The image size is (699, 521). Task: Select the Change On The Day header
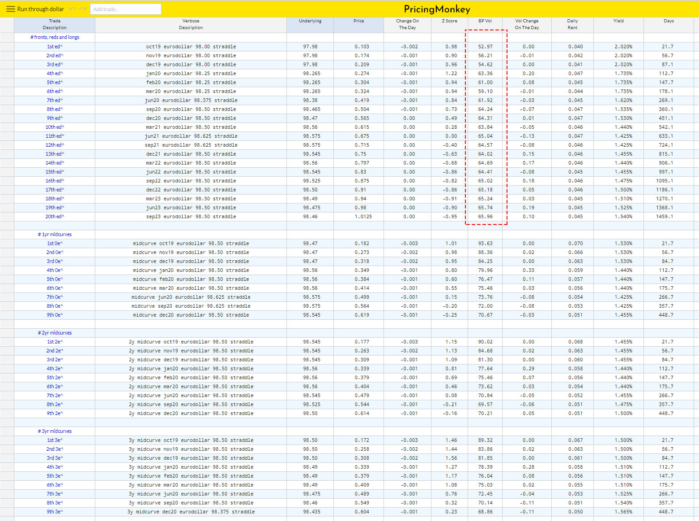pyautogui.click(x=407, y=25)
